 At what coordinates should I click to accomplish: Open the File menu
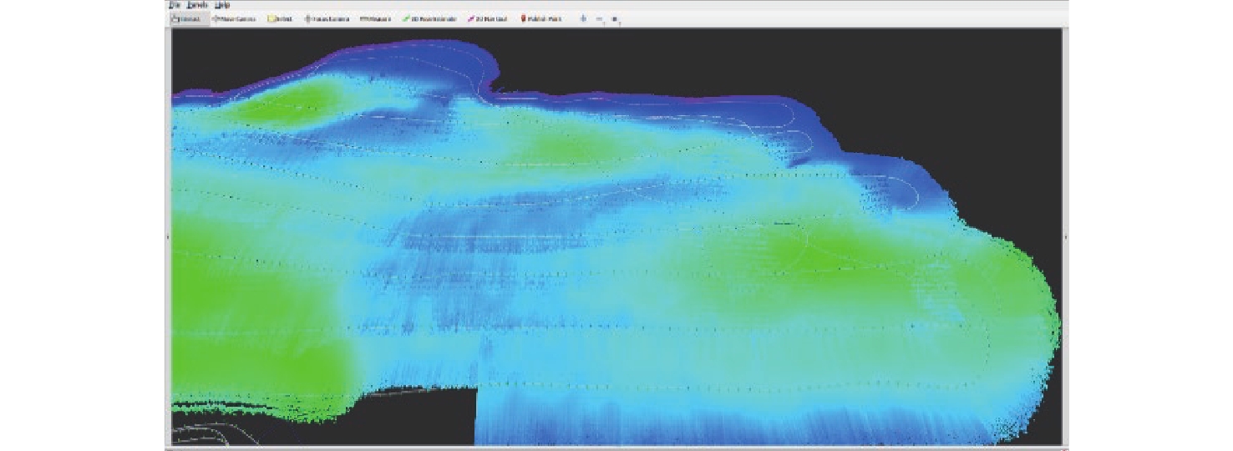point(174,5)
